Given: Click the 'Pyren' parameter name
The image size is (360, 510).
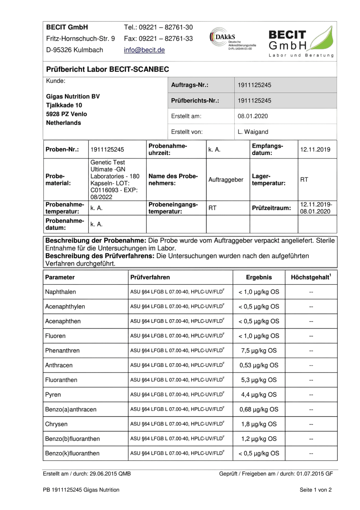Looking at the screenshot, I should pos(53,395).
